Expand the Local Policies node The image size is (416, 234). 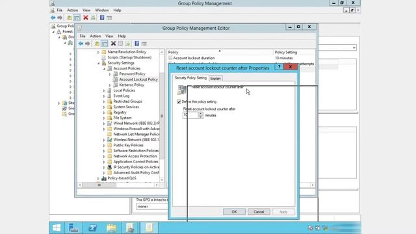pyautogui.click(x=104, y=90)
